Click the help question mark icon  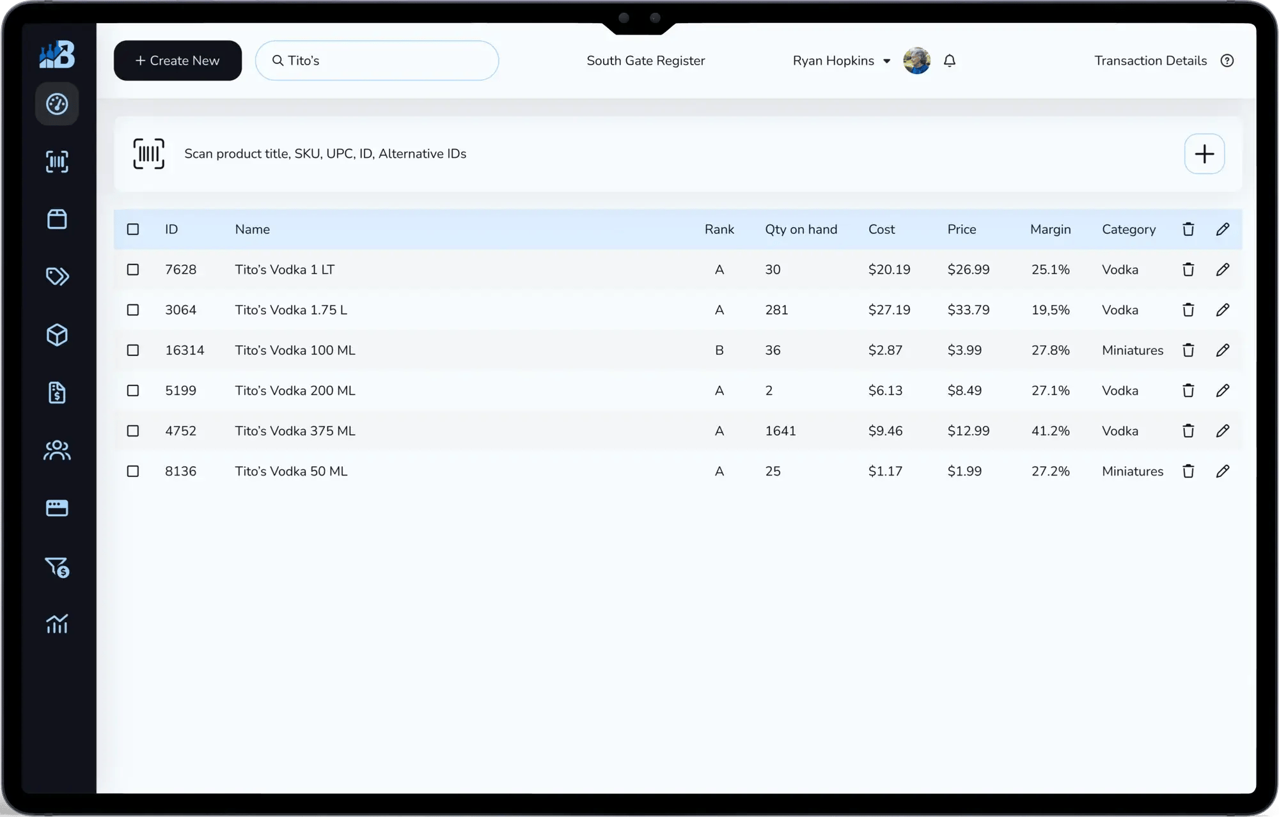pyautogui.click(x=1227, y=61)
